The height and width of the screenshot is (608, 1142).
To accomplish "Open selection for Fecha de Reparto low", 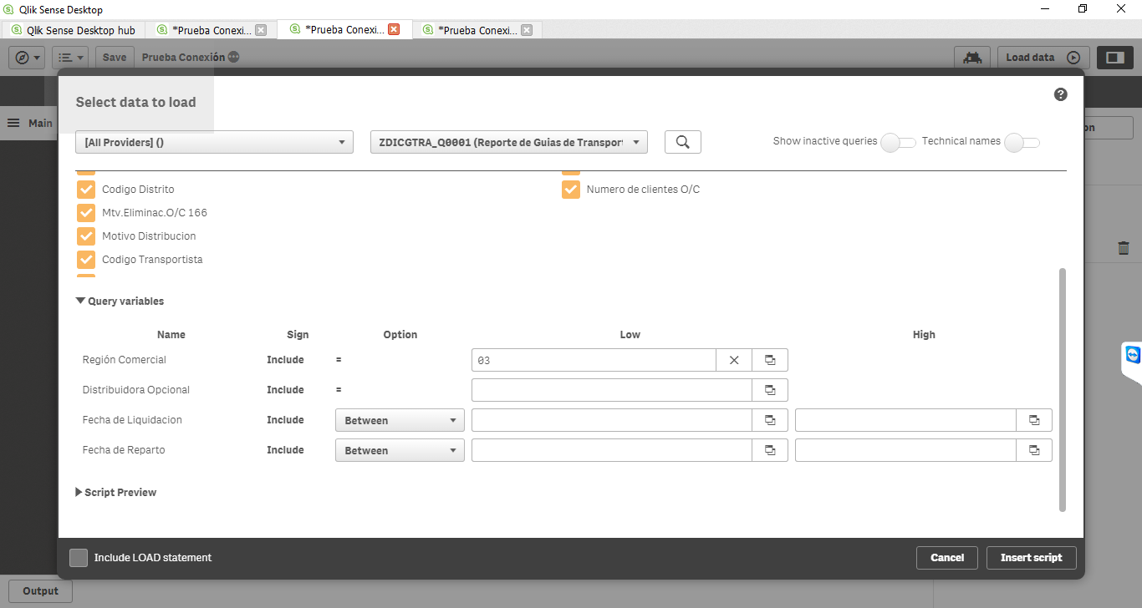I will pos(770,450).
